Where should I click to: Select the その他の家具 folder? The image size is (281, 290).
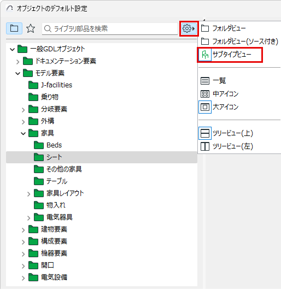(58, 169)
